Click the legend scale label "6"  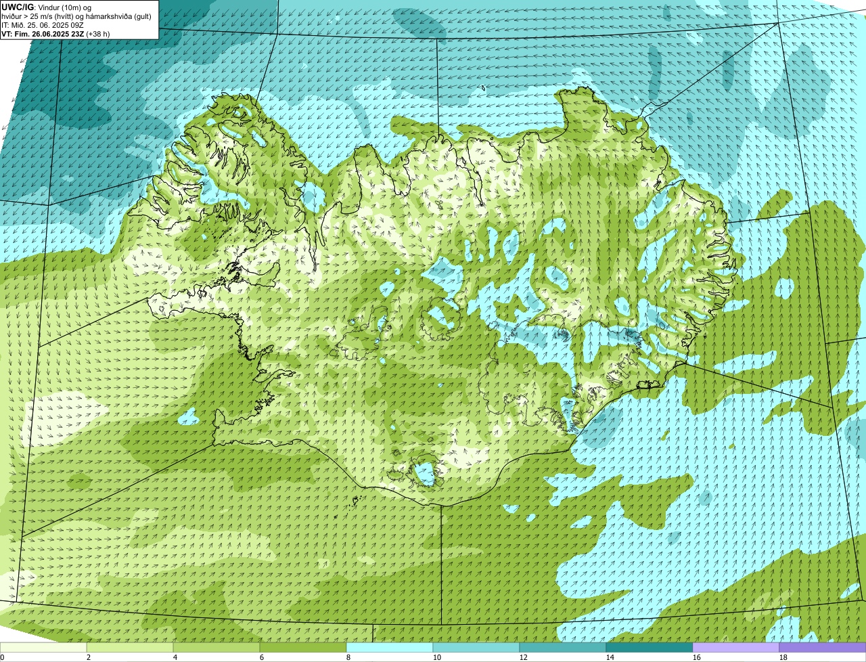[x=262, y=657]
